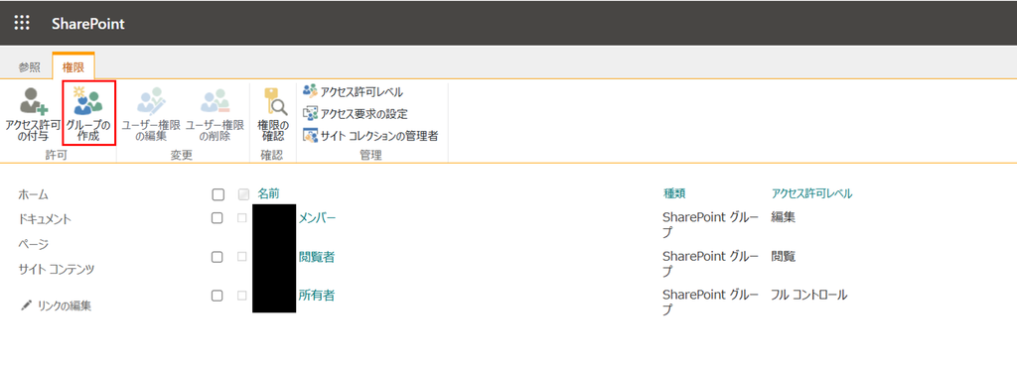Screen dimensions: 1017x367
Task: Open the メンバー group link
Action: 317,218
